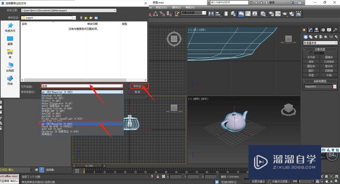Click the 平面 object button
Screen dimensions: 340x184
tap(329, 75)
